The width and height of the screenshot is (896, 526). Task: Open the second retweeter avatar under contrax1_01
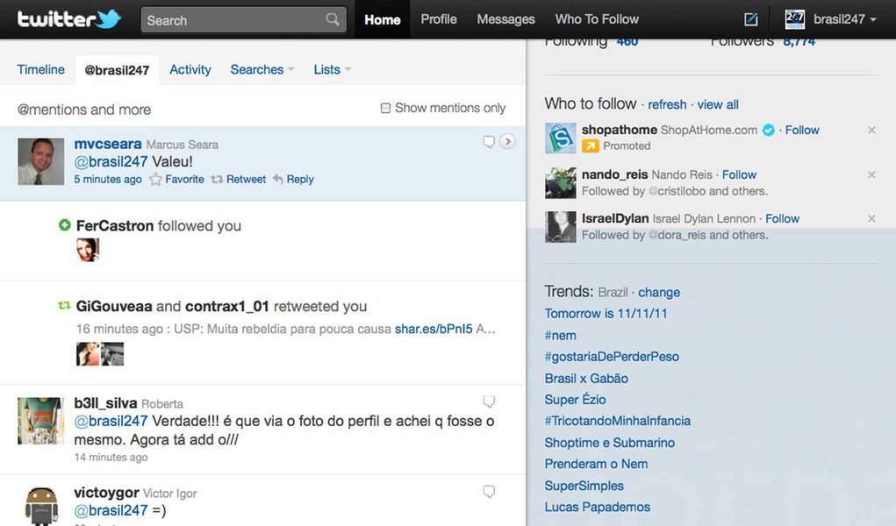(112, 354)
